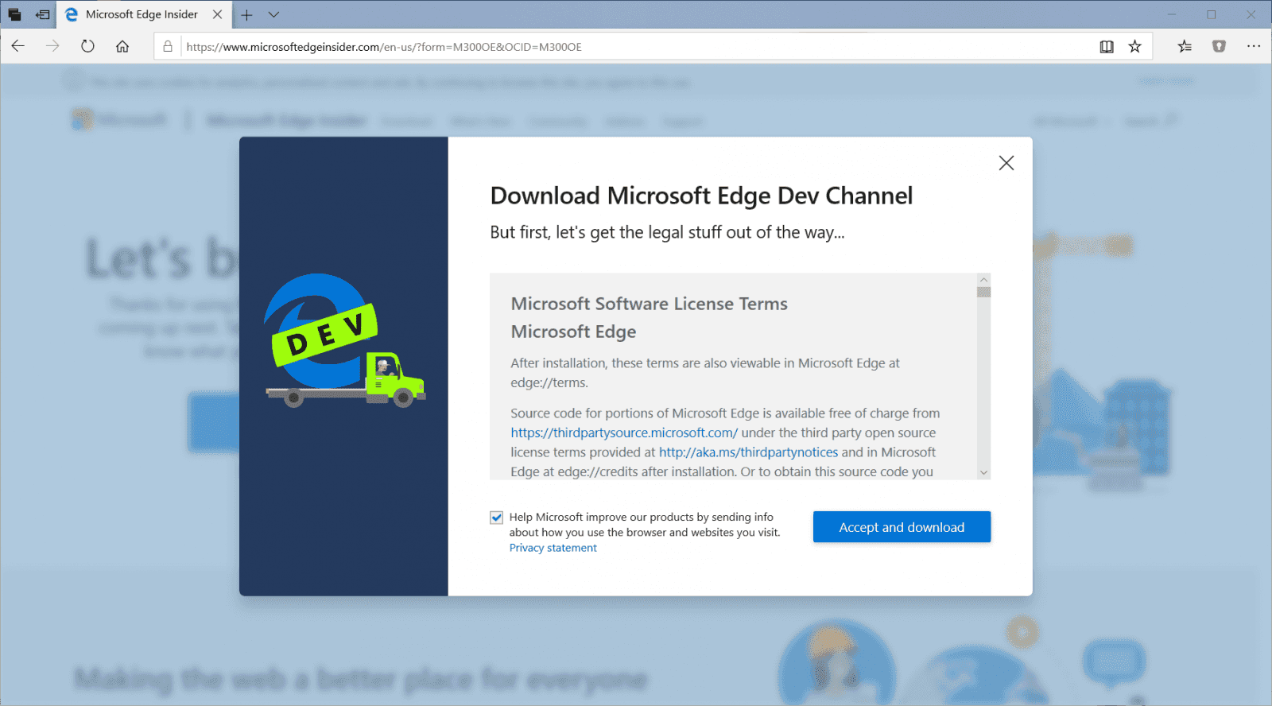
Task: Open the home page
Action: pyautogui.click(x=122, y=46)
